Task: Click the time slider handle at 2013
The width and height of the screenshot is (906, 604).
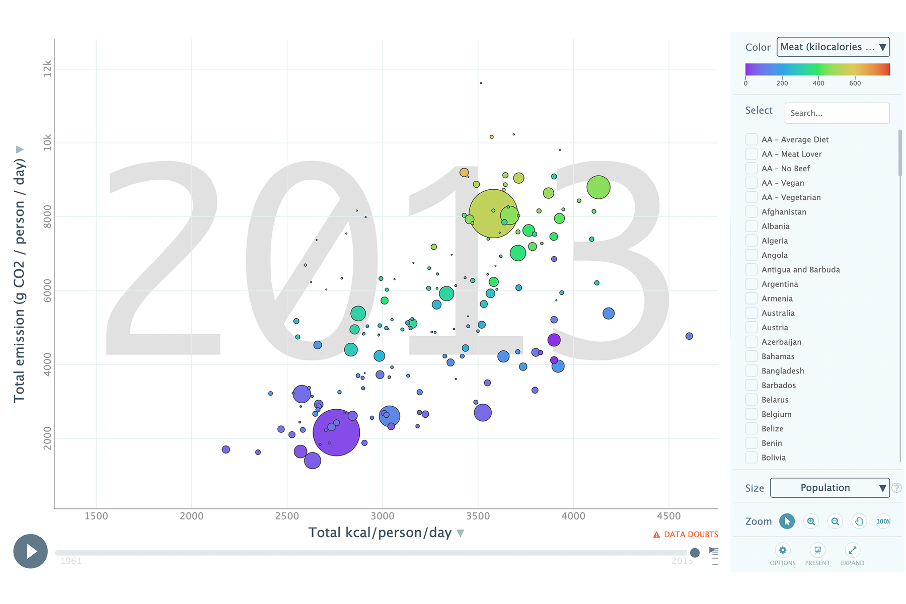Action: (695, 553)
